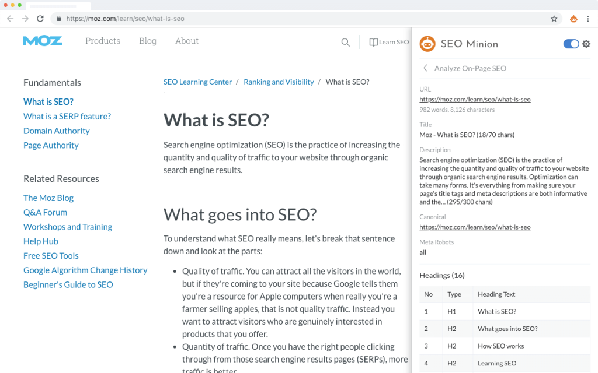
Task: Open the canonical URL link in SEO Minion
Action: tap(475, 227)
